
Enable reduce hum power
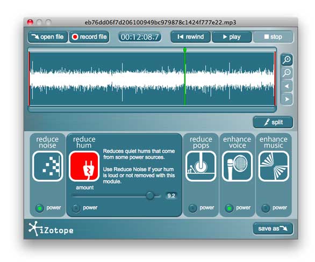(x=76, y=208)
